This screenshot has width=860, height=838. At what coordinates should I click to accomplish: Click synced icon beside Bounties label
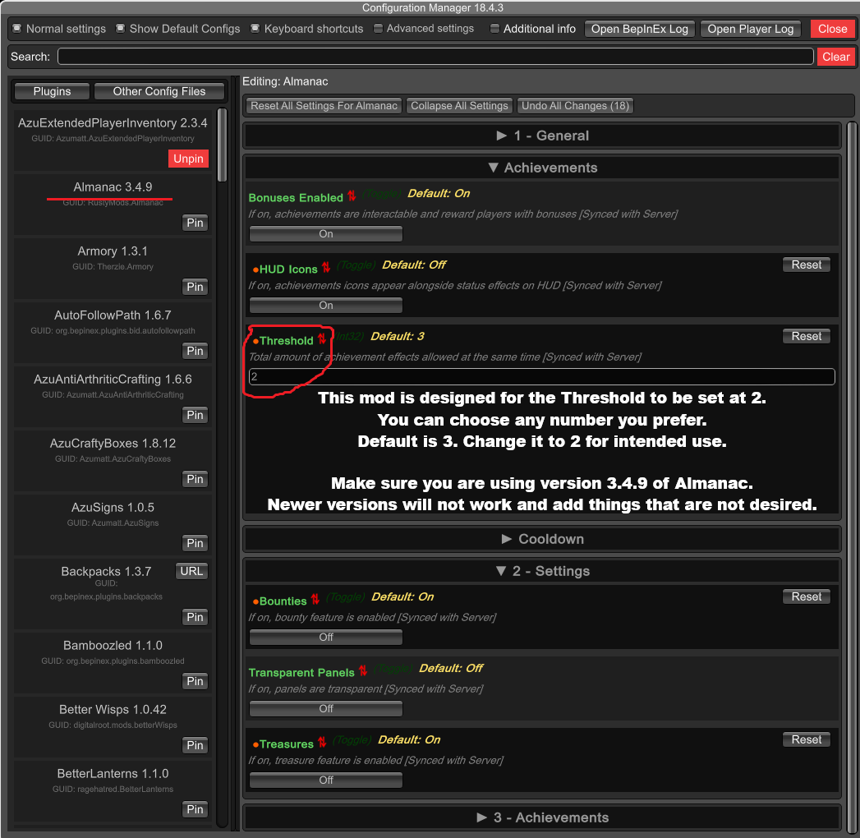(315, 600)
